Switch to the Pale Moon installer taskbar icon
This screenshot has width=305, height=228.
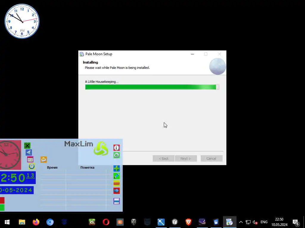(x=230, y=222)
